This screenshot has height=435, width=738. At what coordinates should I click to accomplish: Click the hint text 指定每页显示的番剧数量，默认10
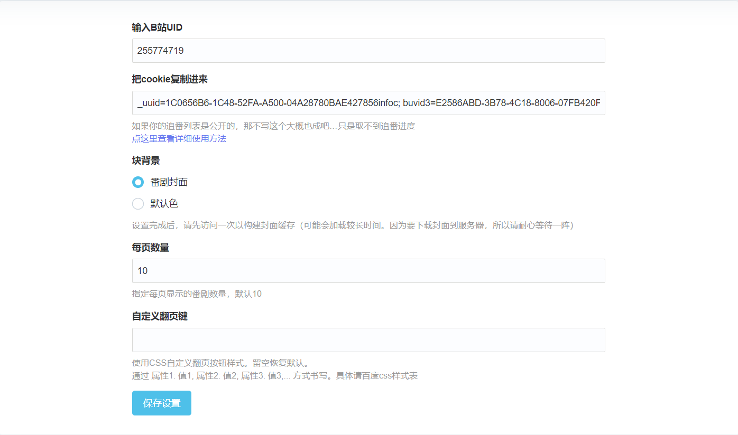pos(197,294)
